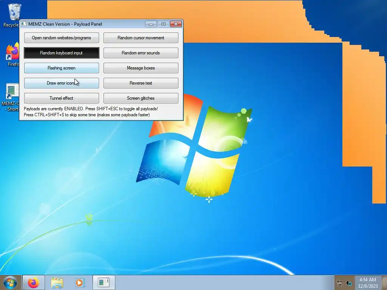
Task: Select the MEMZ-Clean shortcut on desktop
Action: pyautogui.click(x=10, y=97)
